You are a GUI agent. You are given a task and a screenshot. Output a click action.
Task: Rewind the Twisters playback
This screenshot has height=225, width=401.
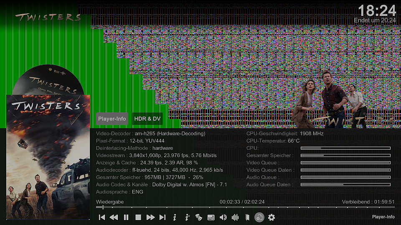click(114, 217)
